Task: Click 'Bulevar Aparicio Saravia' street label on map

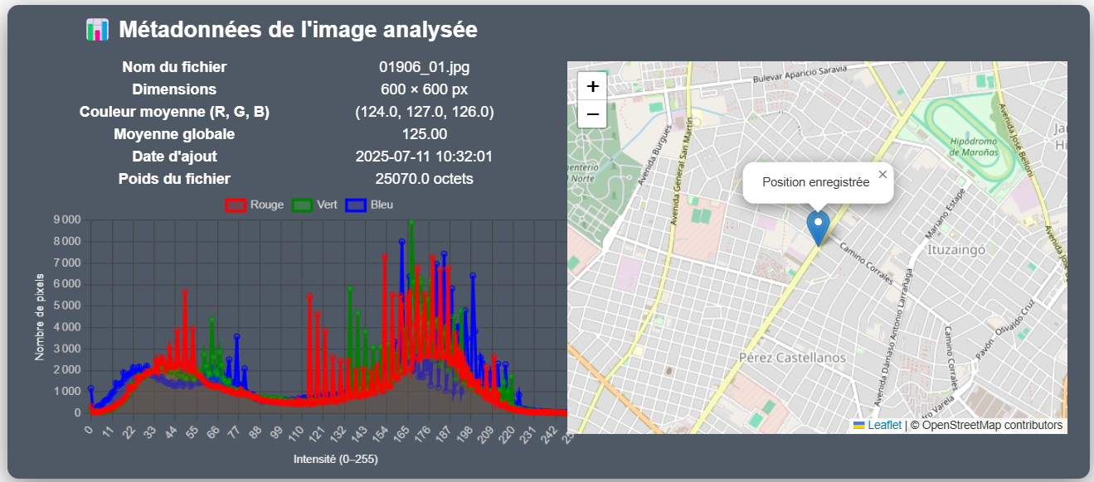Action: click(800, 73)
